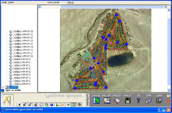The height and width of the screenshot is (113, 172).
Task: Choose the hand pan tool
Action: click(x=41, y=105)
